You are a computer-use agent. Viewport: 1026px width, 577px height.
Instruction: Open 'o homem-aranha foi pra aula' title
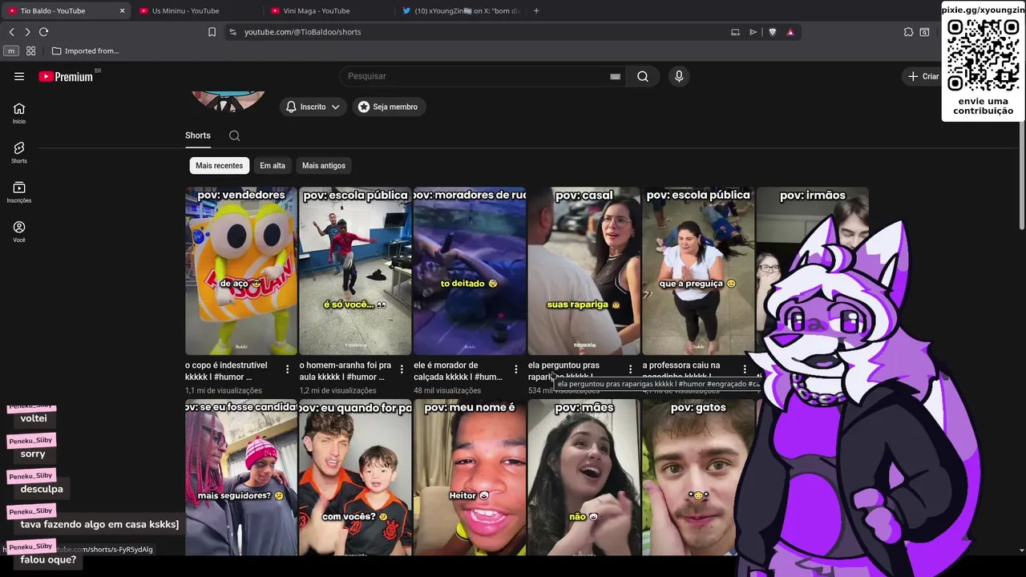click(x=345, y=371)
